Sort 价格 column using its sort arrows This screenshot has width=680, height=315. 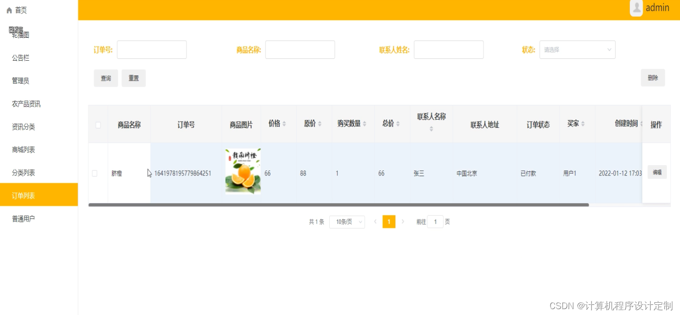(284, 124)
